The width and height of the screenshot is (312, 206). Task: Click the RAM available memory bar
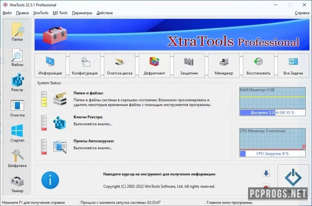pyautogui.click(x=272, y=113)
